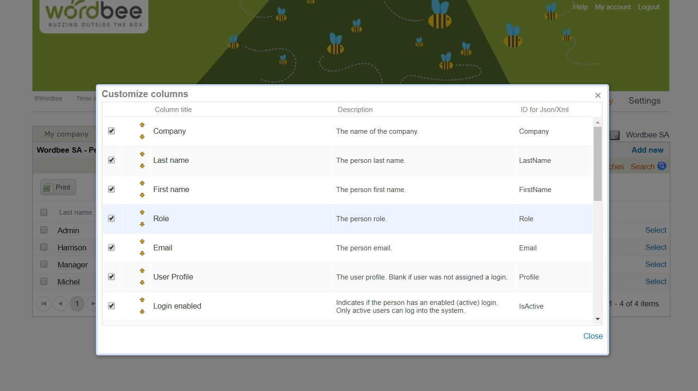698x391 pixels.
Task: Move Role column down with arrow
Action: (x=142, y=224)
